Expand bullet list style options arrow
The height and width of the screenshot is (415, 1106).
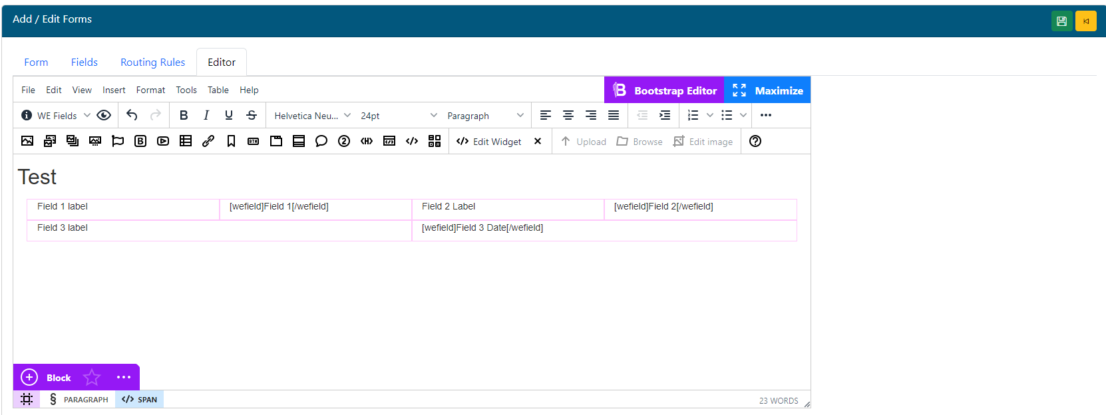743,115
